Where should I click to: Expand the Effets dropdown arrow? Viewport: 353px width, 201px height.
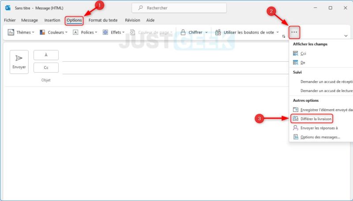124,32
